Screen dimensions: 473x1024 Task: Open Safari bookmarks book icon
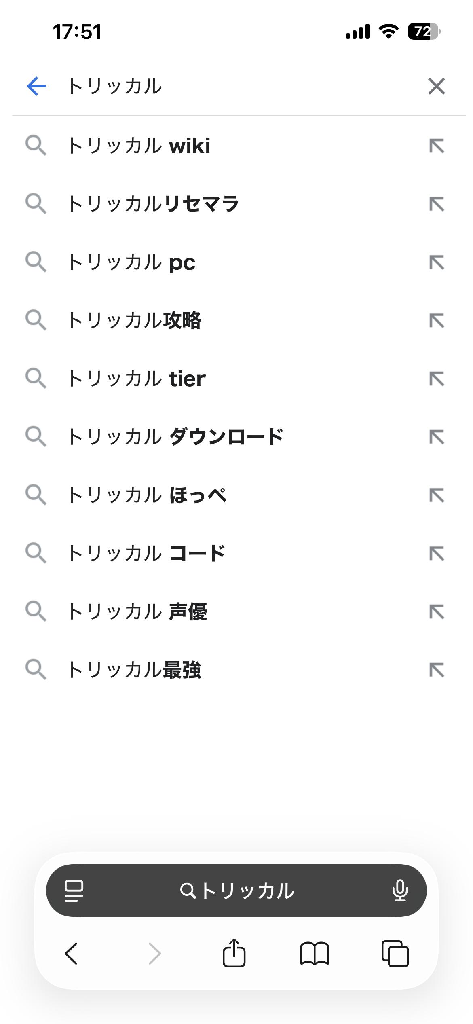[x=315, y=953]
